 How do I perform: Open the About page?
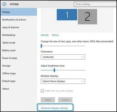tap(6, 89)
